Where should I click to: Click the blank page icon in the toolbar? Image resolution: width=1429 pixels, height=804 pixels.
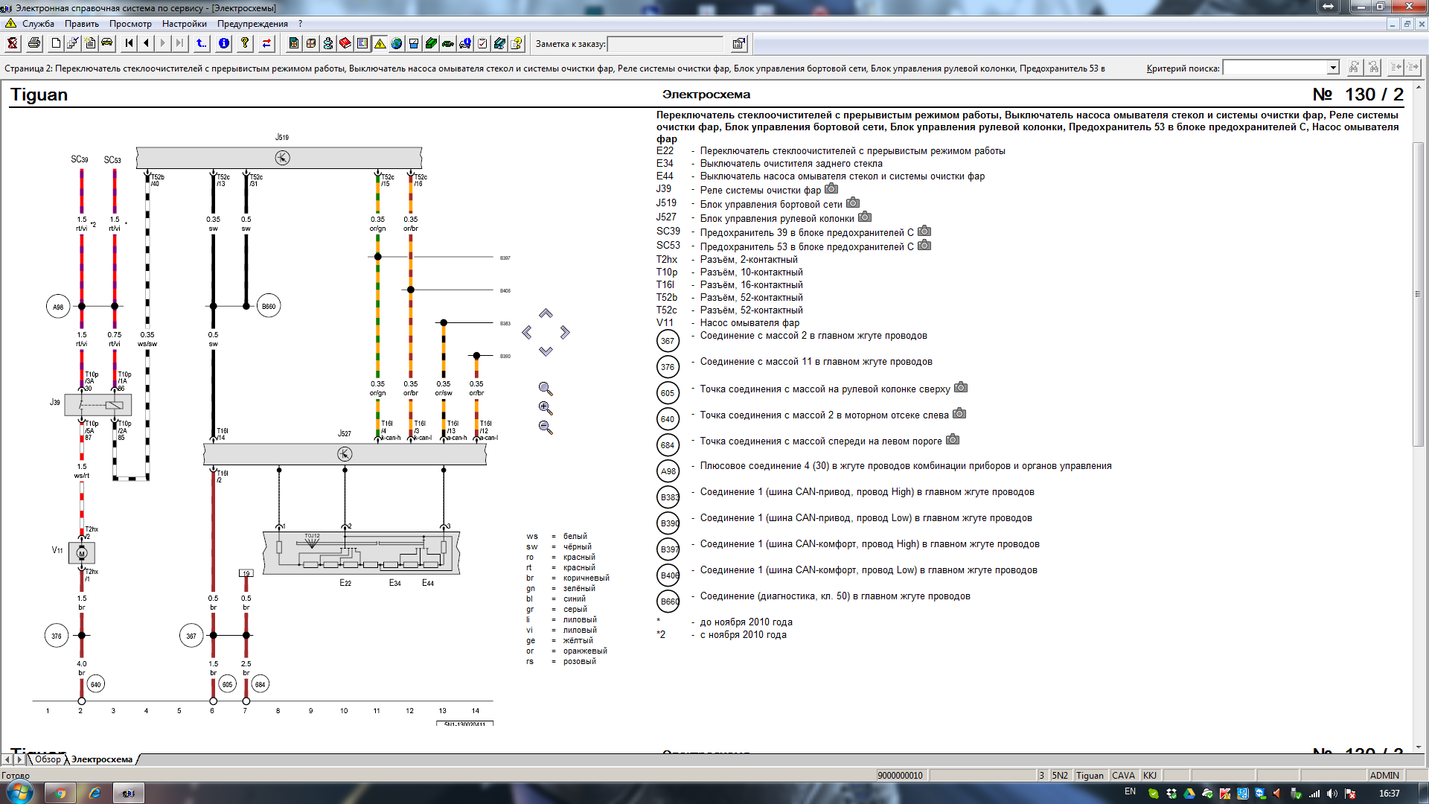56,43
